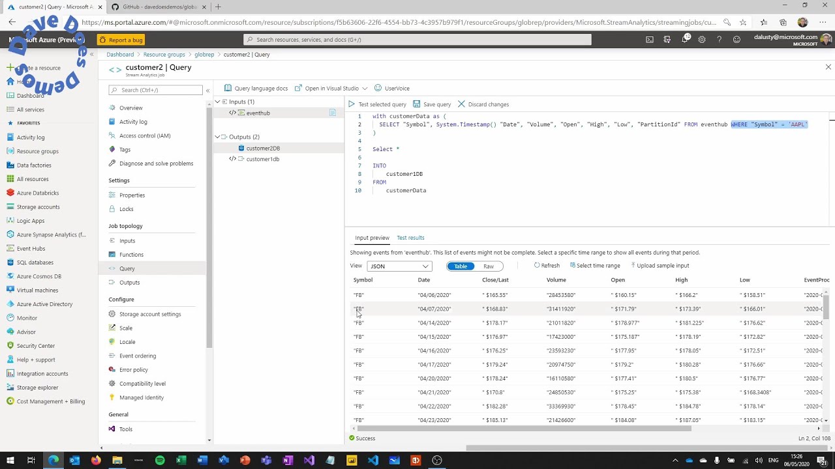Open help question mark icon
835x469 pixels.
coord(719,39)
